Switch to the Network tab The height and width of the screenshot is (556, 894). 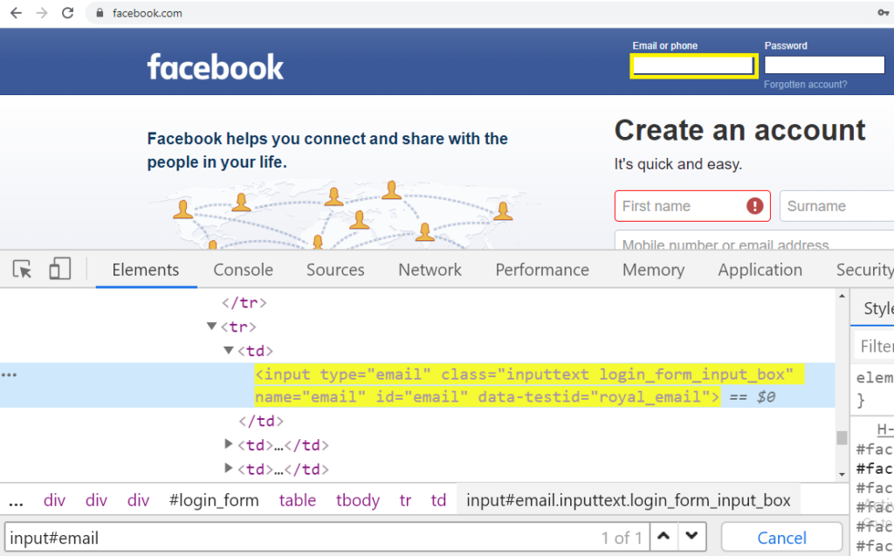[430, 270]
